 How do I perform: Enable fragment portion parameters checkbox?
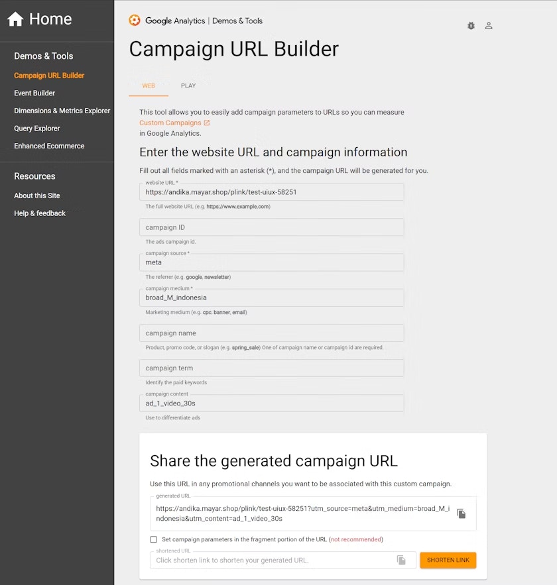point(153,539)
